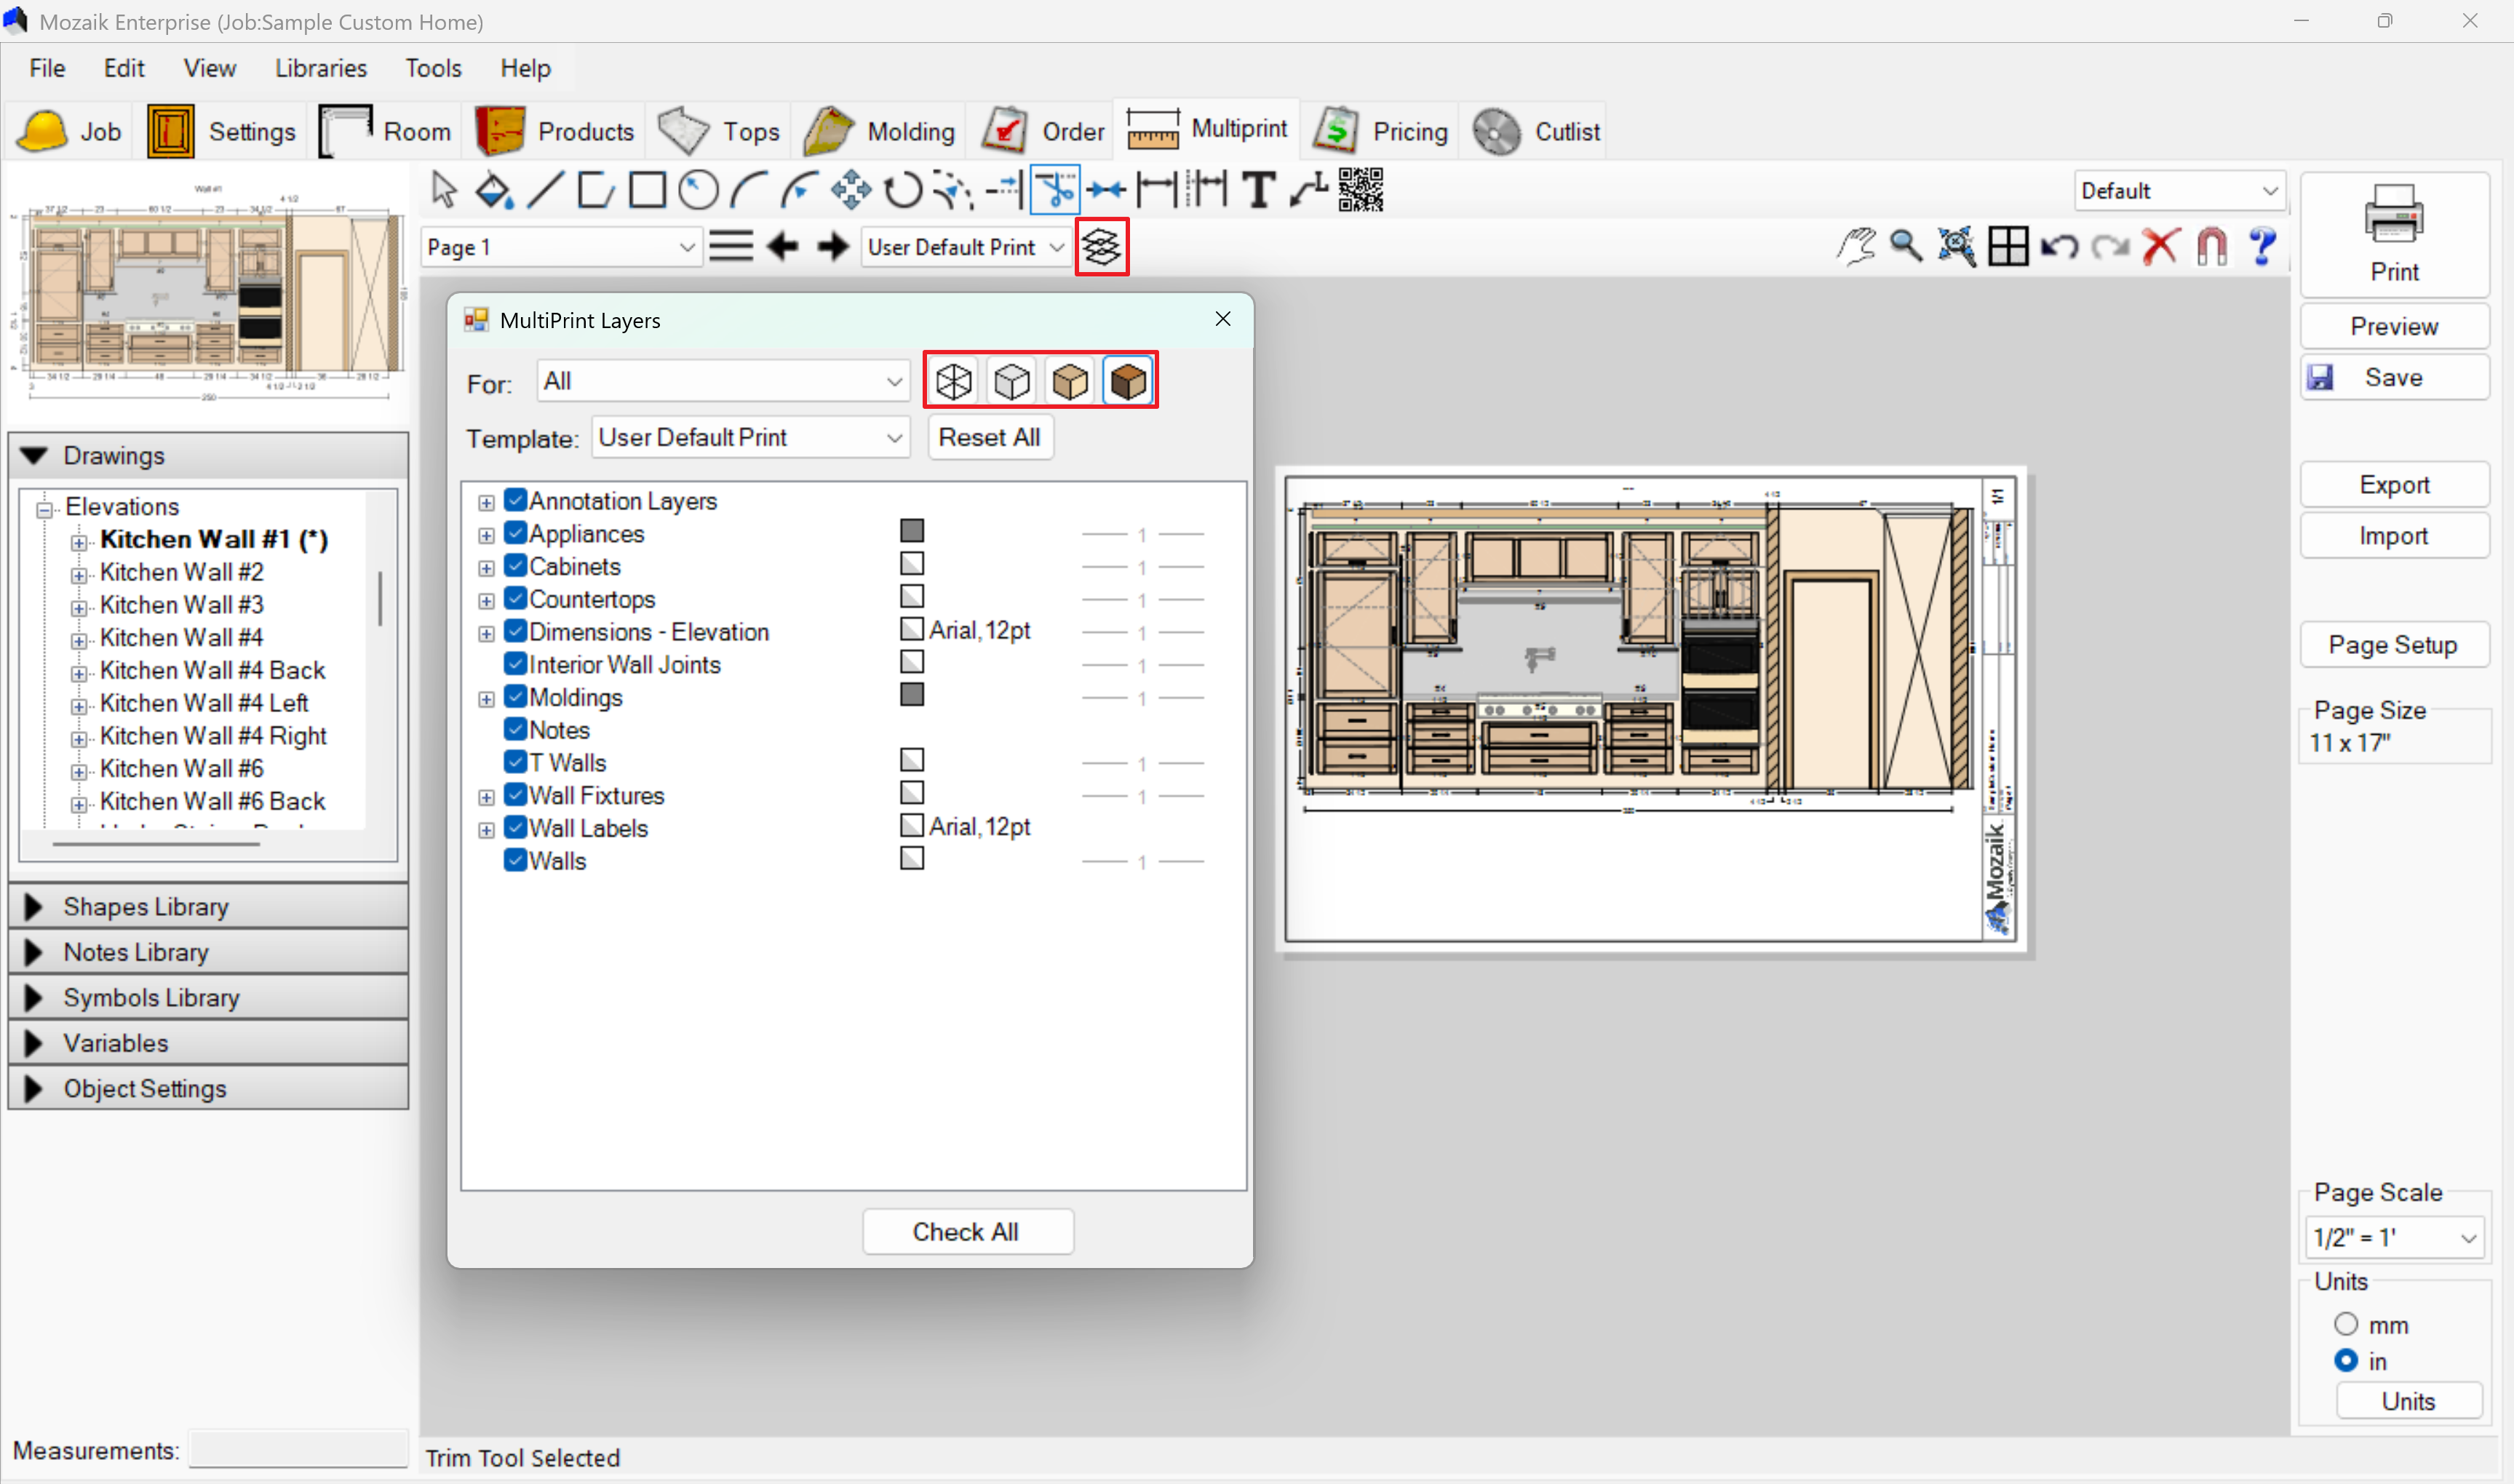This screenshot has height=1484, width=2514.
Task: Toggle the Countertops layer checkbox
Action: [515, 598]
